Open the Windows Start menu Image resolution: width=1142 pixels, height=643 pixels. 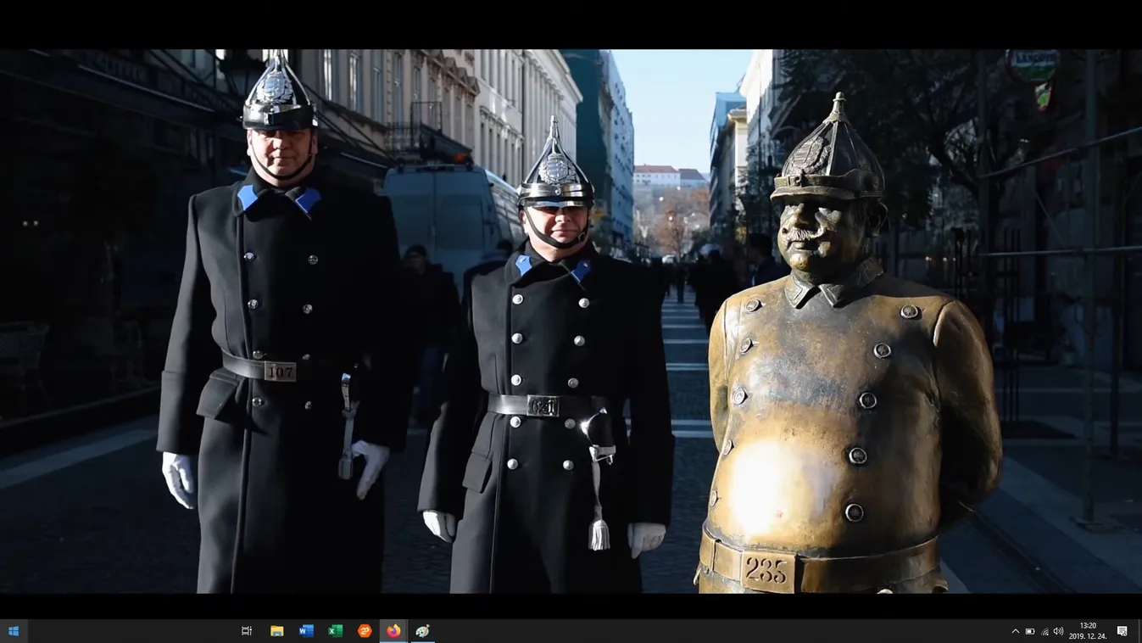[x=13, y=630]
